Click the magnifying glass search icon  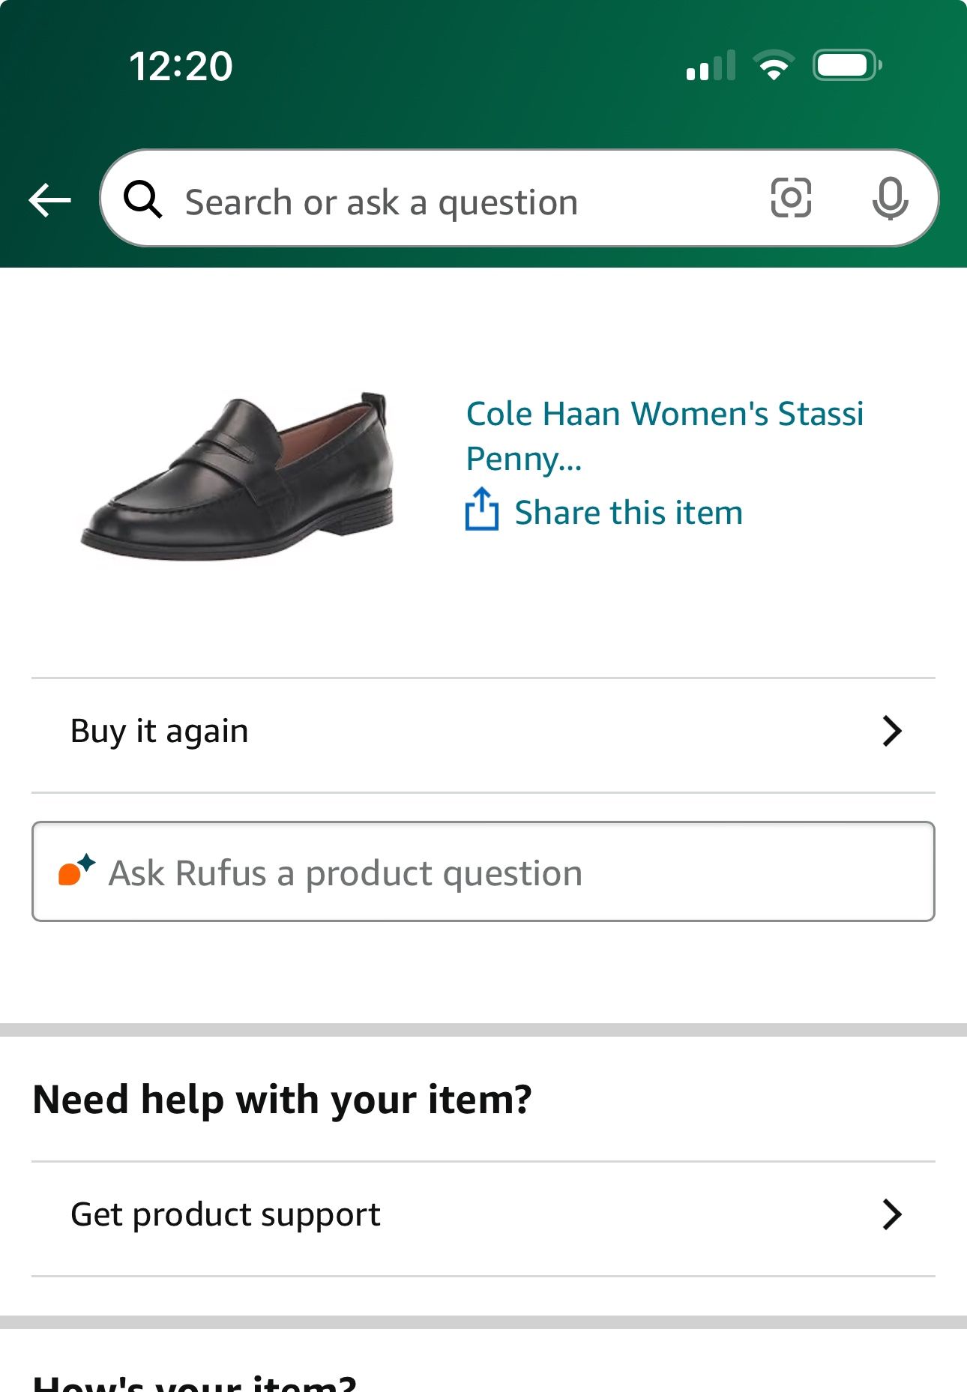click(142, 199)
